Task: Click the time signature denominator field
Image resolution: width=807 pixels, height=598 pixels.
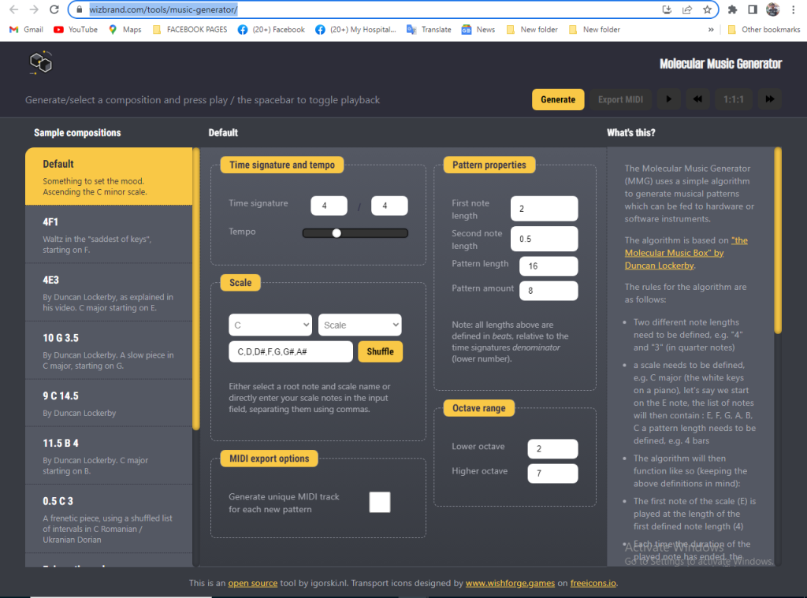Action: tap(389, 206)
